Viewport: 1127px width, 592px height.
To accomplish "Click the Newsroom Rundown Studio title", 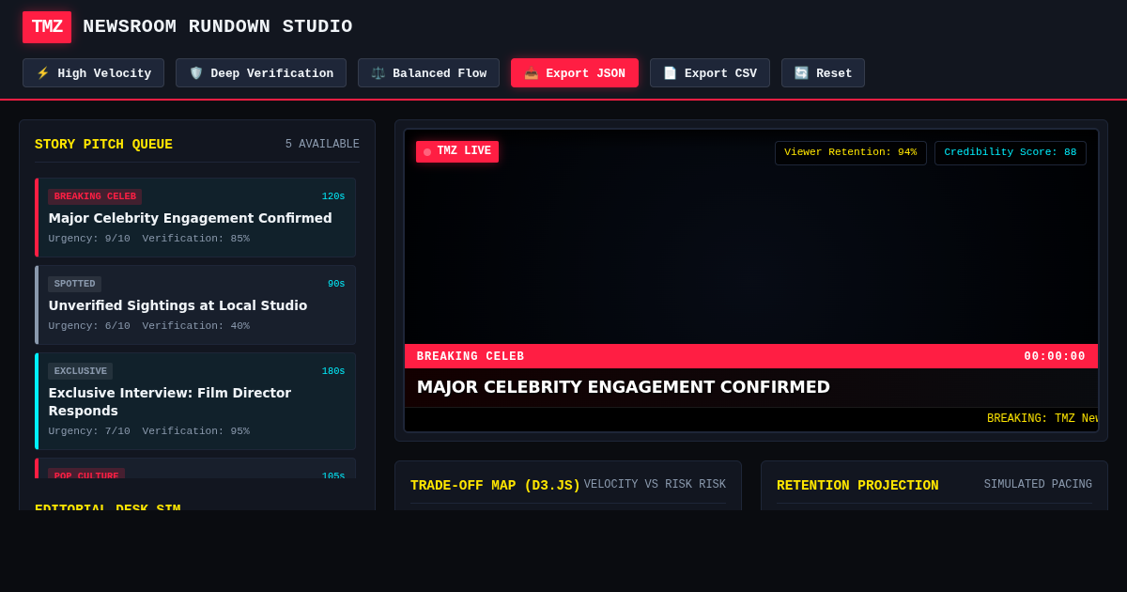I will point(218,26).
